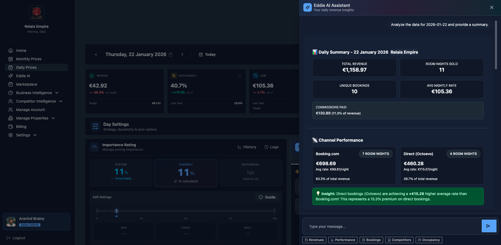Viewport: 501px width, 245px height.
Task: Send the message with the arrow button
Action: click(489, 226)
